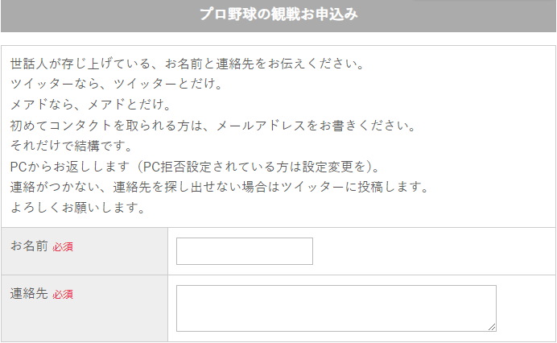Screen dimensions: 557x343
Task: Click the empty area right of name field
Action: [x=433, y=251]
